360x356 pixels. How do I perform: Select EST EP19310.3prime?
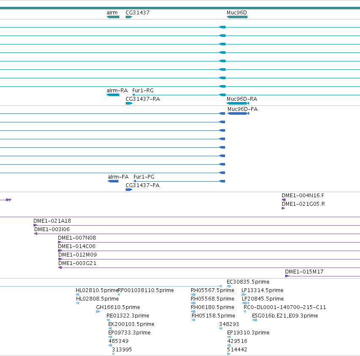point(229,337)
